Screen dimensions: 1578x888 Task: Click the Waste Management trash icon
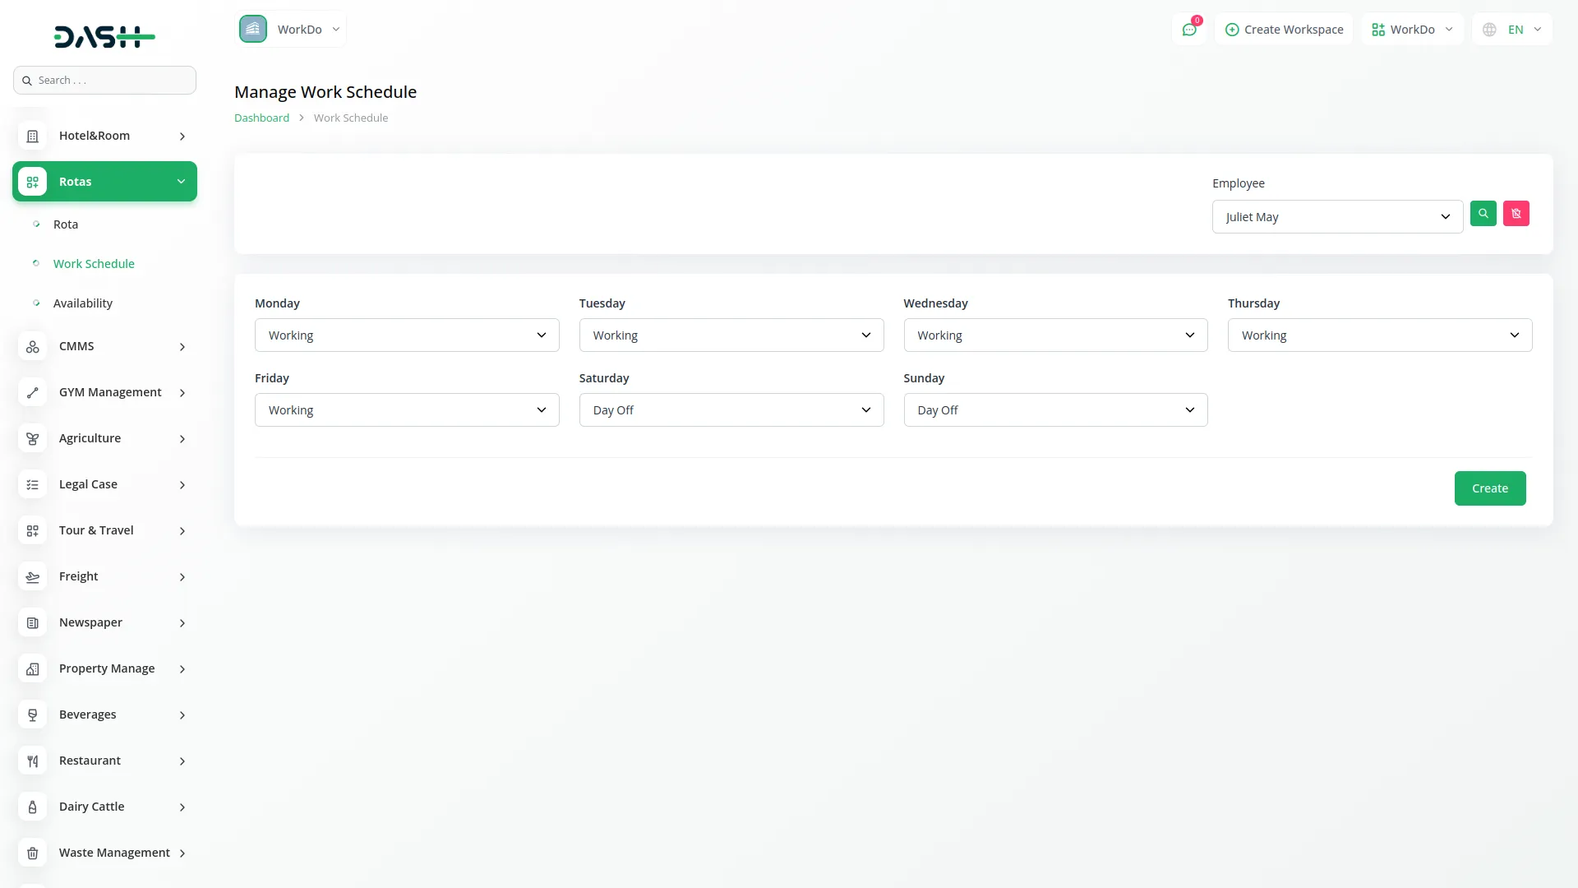[33, 853]
